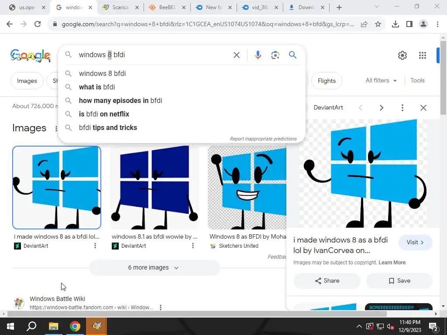This screenshot has height=335, width=447.
Task: Click Report inappropriate predictions
Action: pyautogui.click(x=263, y=139)
